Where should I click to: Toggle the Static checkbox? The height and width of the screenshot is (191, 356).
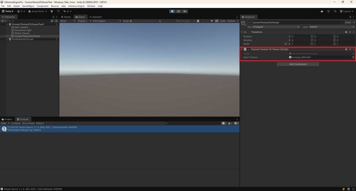[343, 23]
